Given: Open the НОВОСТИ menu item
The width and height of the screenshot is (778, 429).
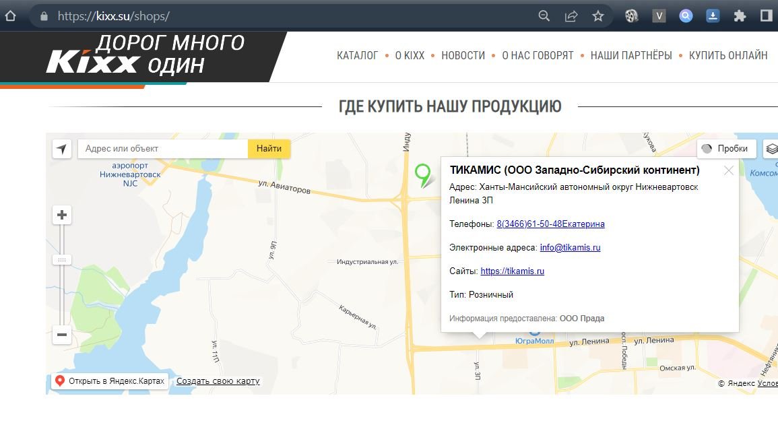Looking at the screenshot, I should (463, 55).
